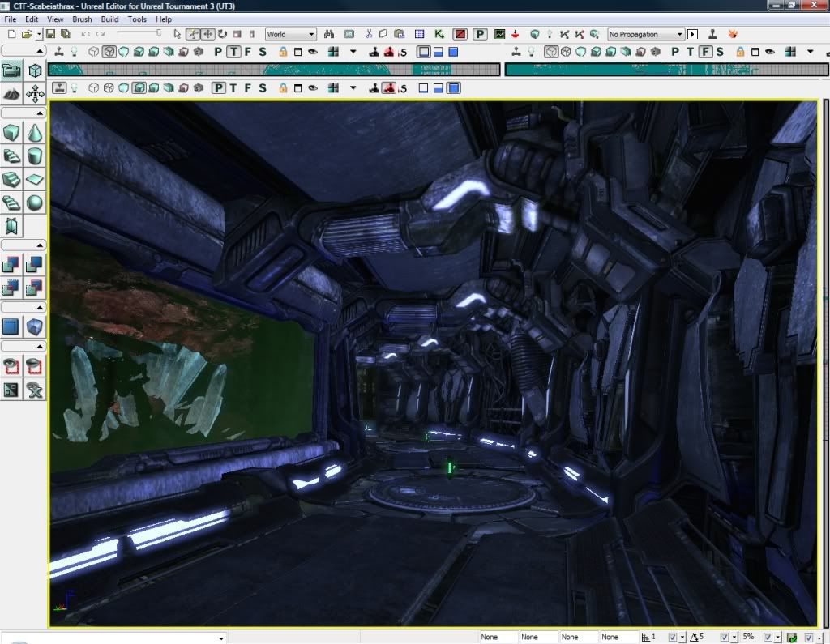Image resolution: width=830 pixels, height=644 pixels.
Task: Click the CSG Intersect icon
Action: point(11,288)
